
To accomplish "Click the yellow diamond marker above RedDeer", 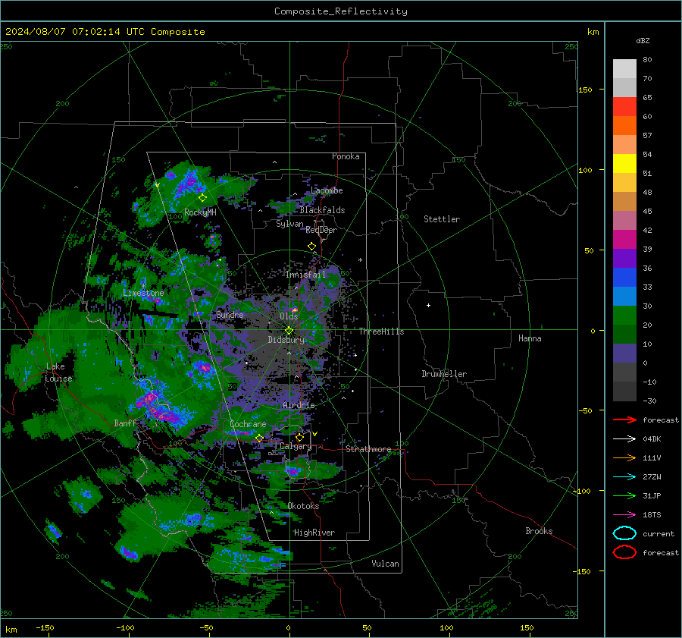I will click(x=311, y=247).
